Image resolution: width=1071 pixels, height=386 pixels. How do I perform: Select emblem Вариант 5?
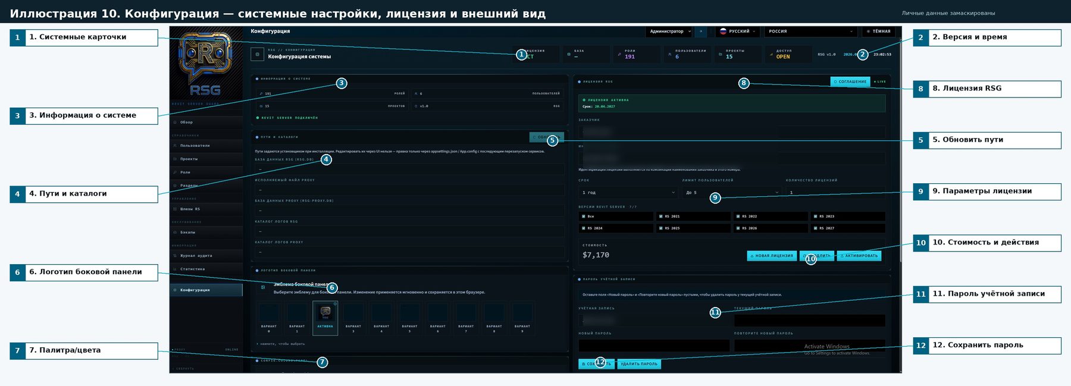coord(409,318)
